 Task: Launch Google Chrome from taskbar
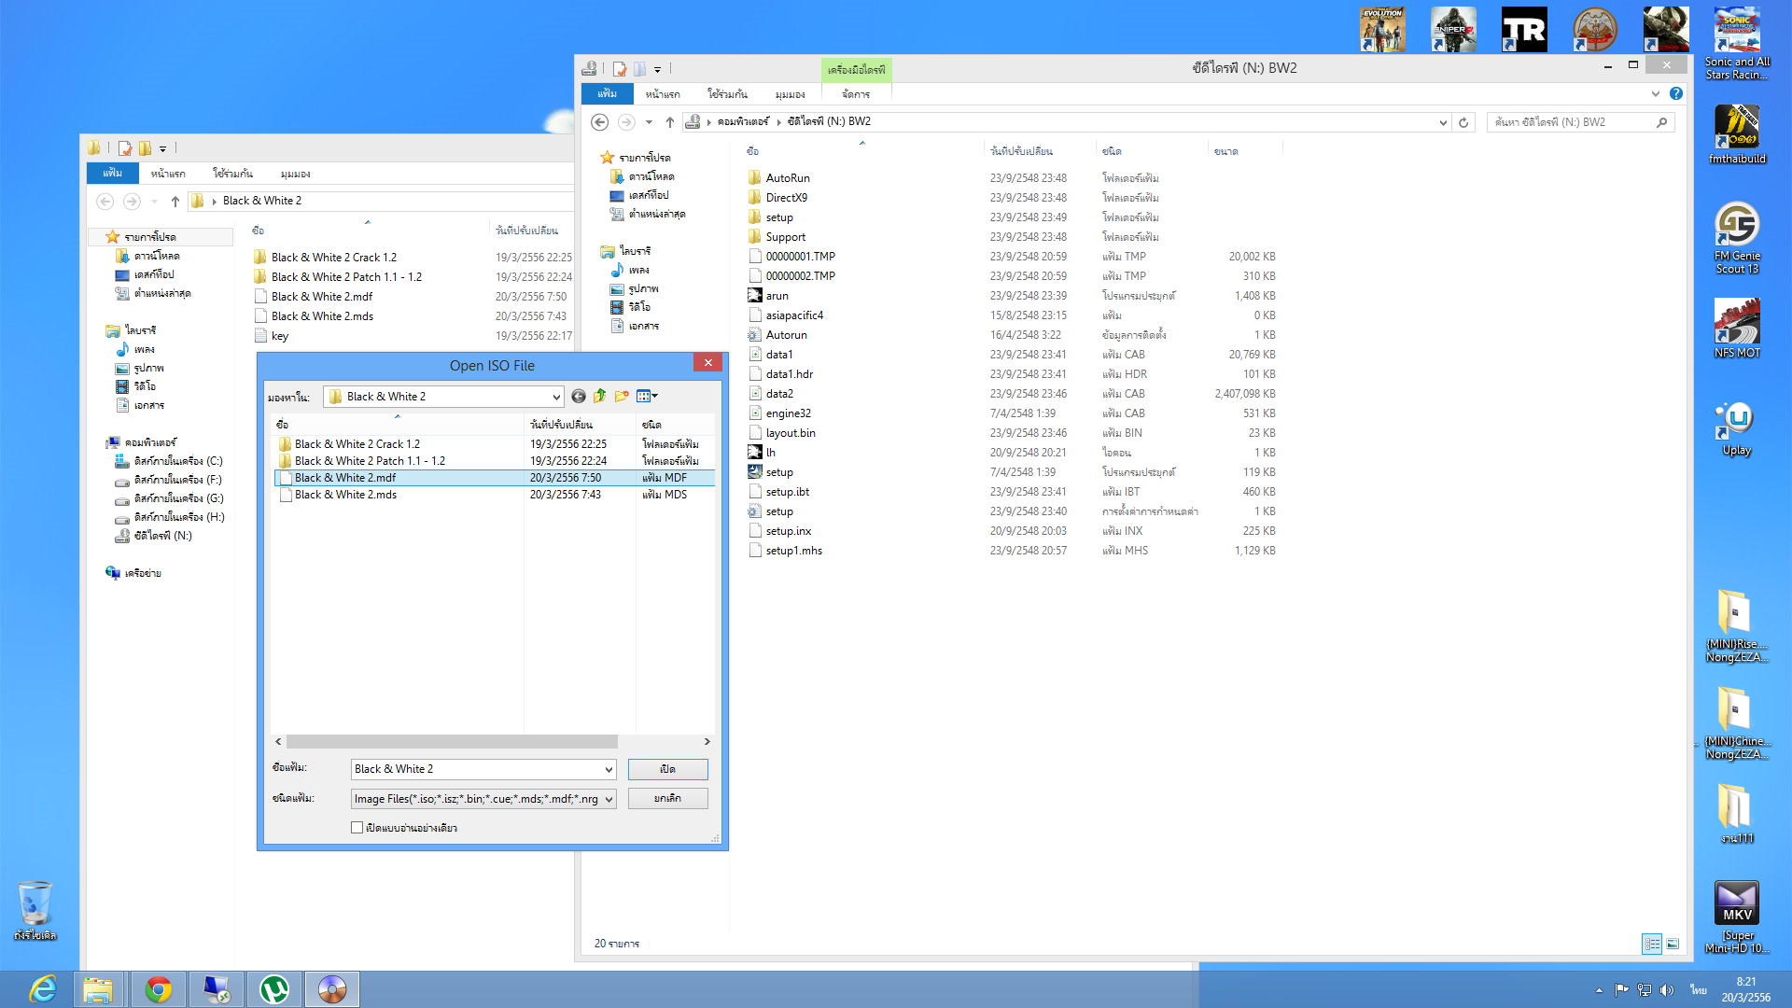click(158, 988)
